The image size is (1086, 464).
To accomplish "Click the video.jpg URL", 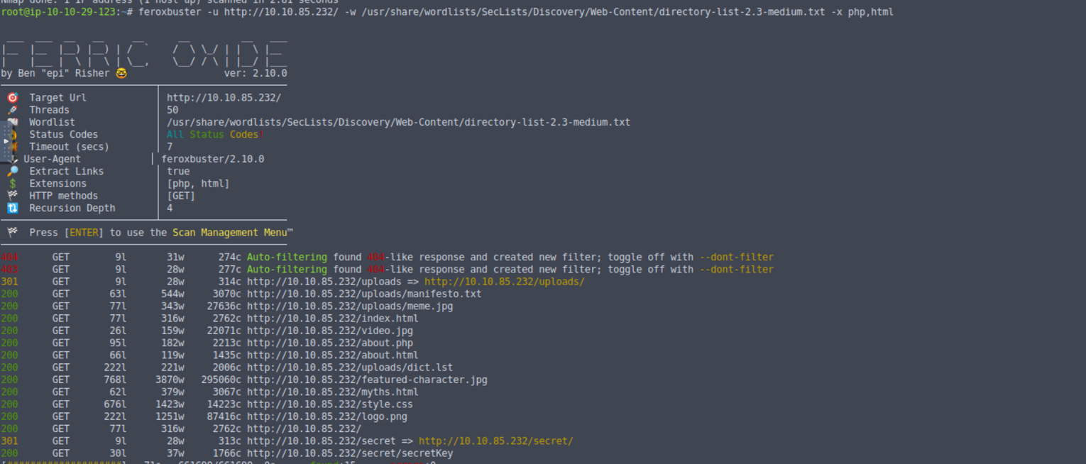I will (x=330, y=331).
